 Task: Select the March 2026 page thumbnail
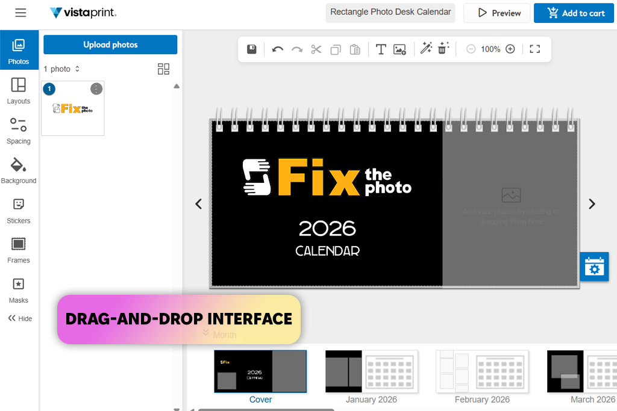click(x=582, y=372)
